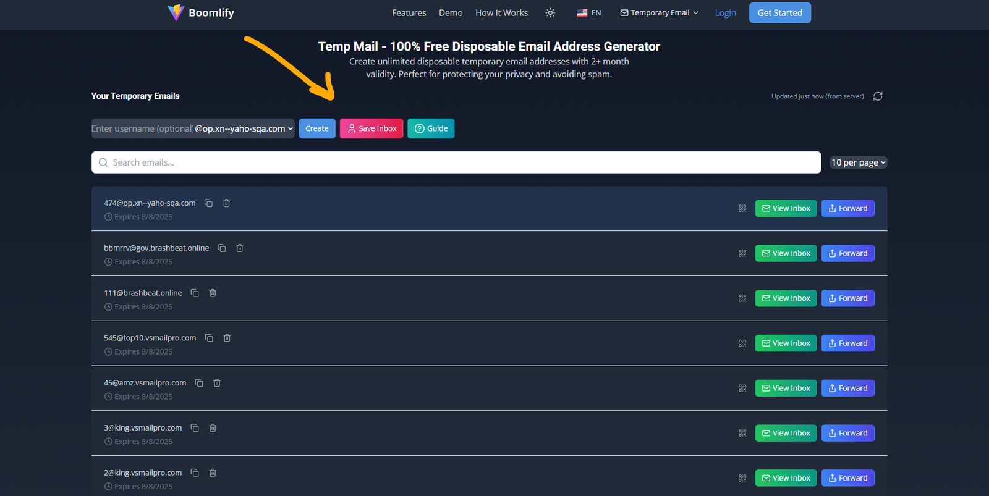Copy the 474@op.xn--yaho-sqa.com address
This screenshot has height=496, width=989.
tap(209, 203)
